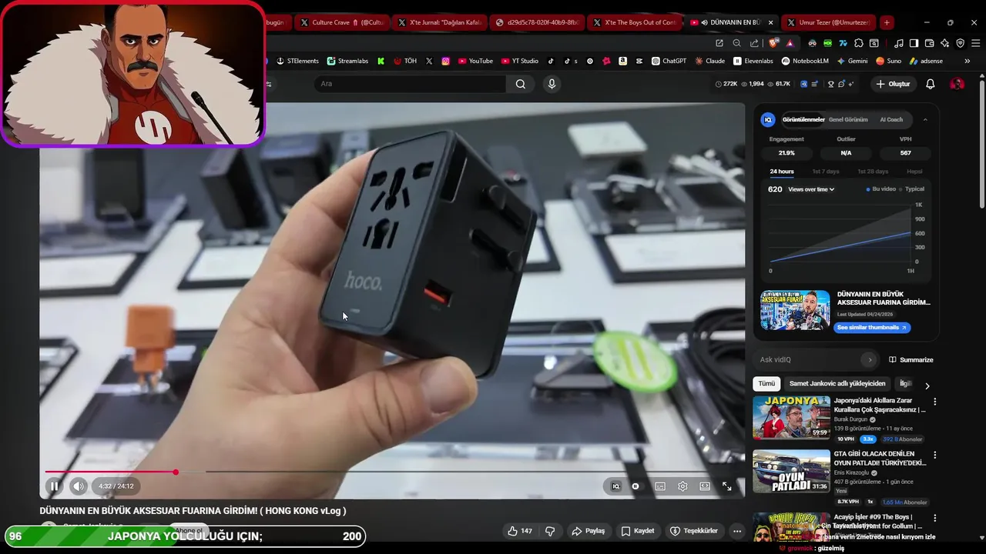Viewport: 986px width, 554px height.
Task: Open the YouTube account avatar menu
Action: (x=957, y=84)
